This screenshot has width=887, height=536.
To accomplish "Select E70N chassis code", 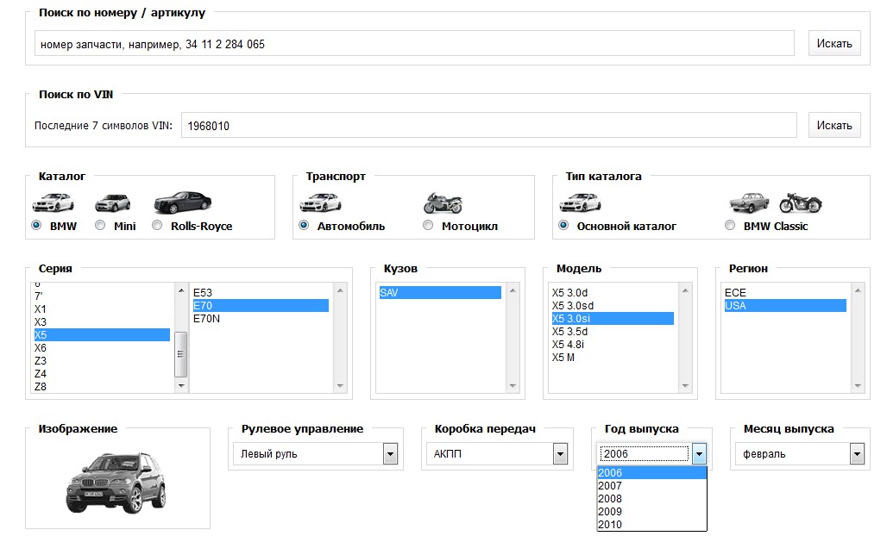I will coord(261,319).
